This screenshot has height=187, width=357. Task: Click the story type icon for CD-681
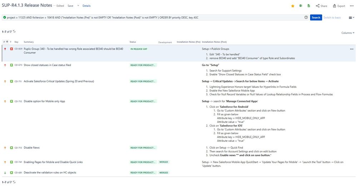(11, 173)
